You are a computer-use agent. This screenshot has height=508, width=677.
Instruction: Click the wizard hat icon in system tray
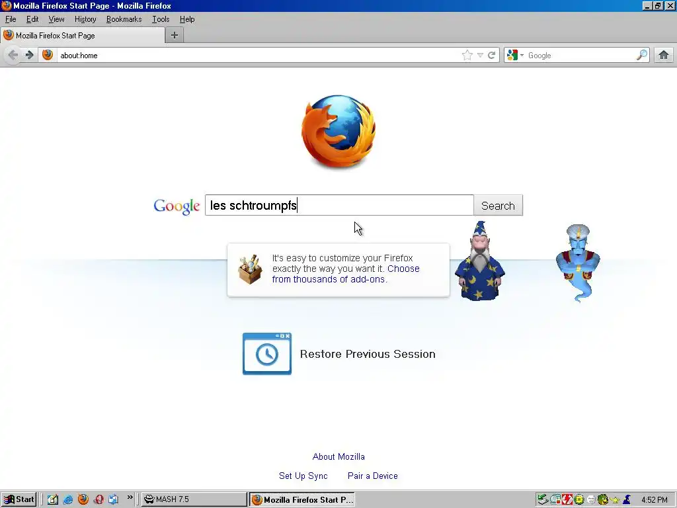(627, 500)
